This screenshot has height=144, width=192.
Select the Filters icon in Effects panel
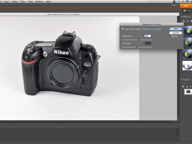(184, 21)
